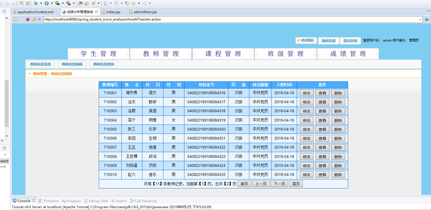Open the 教师管理 menu
This screenshot has width=431, height=210.
point(161,54)
